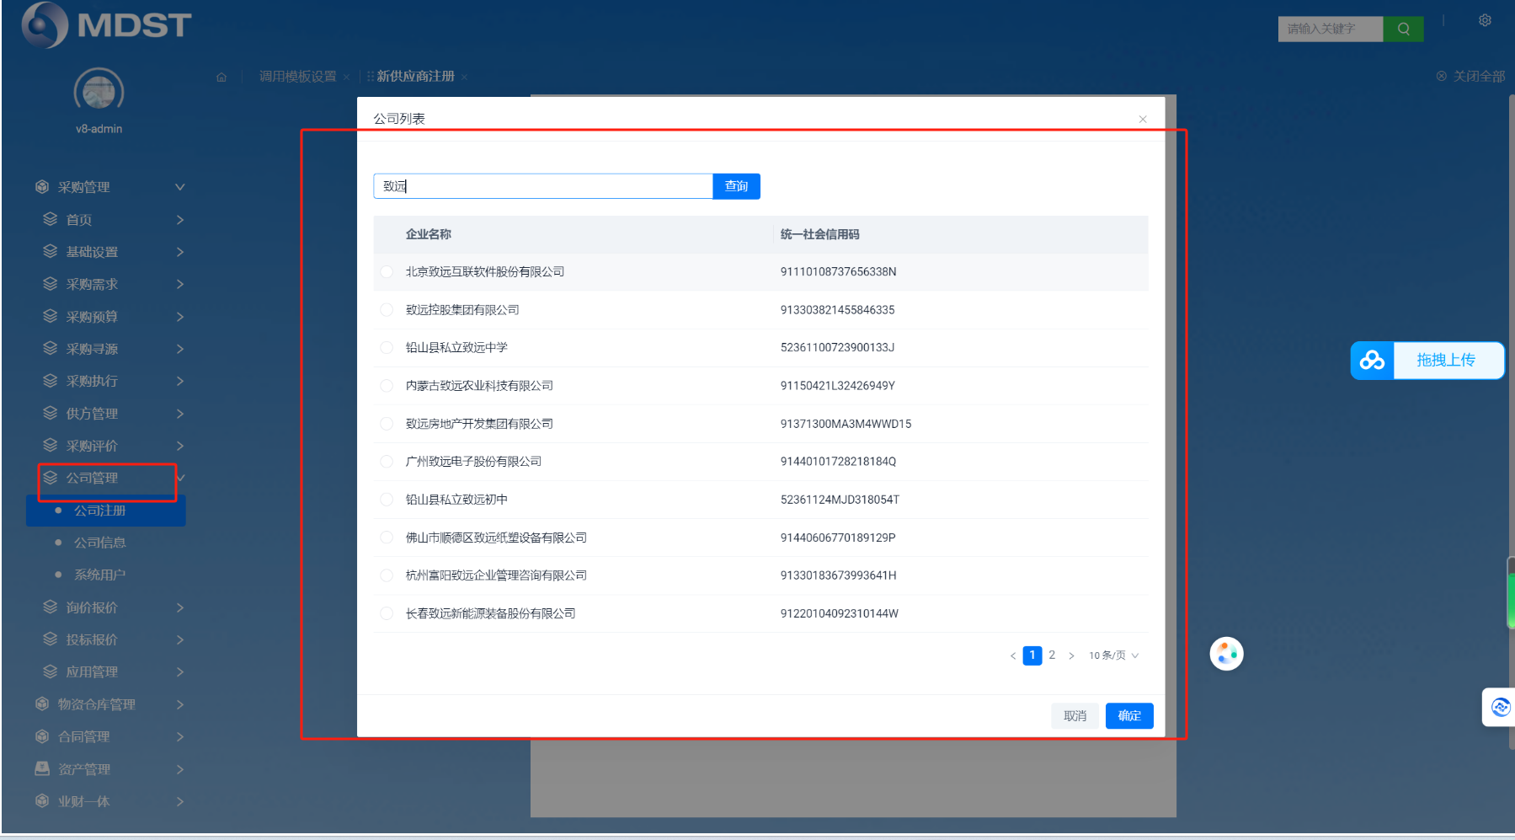Open the v8-admin user avatar
This screenshot has height=840, width=1515.
tap(99, 91)
